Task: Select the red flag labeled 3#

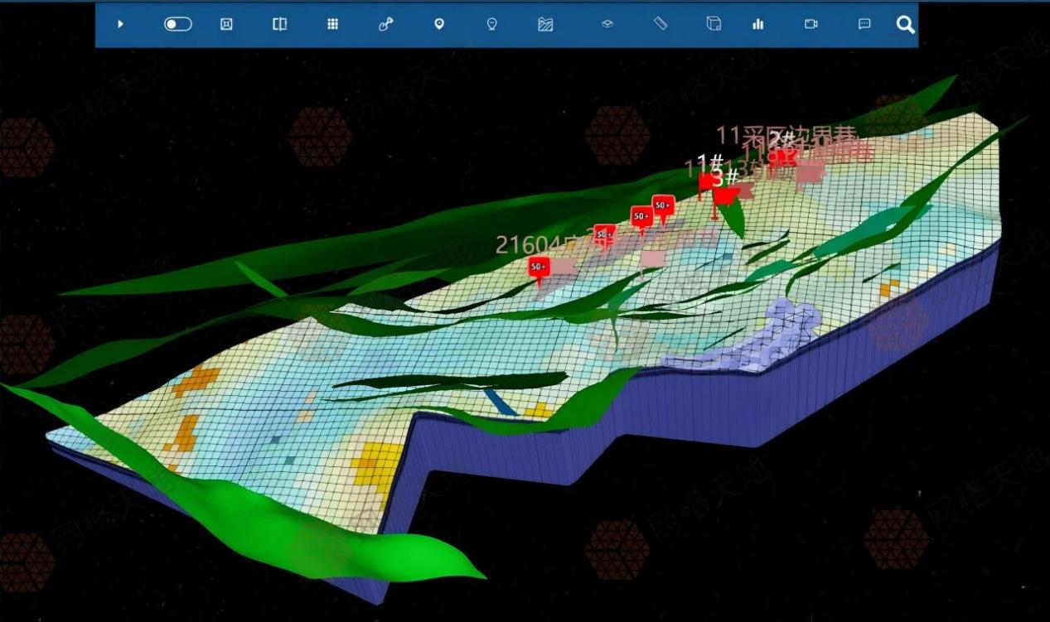Action: (725, 195)
